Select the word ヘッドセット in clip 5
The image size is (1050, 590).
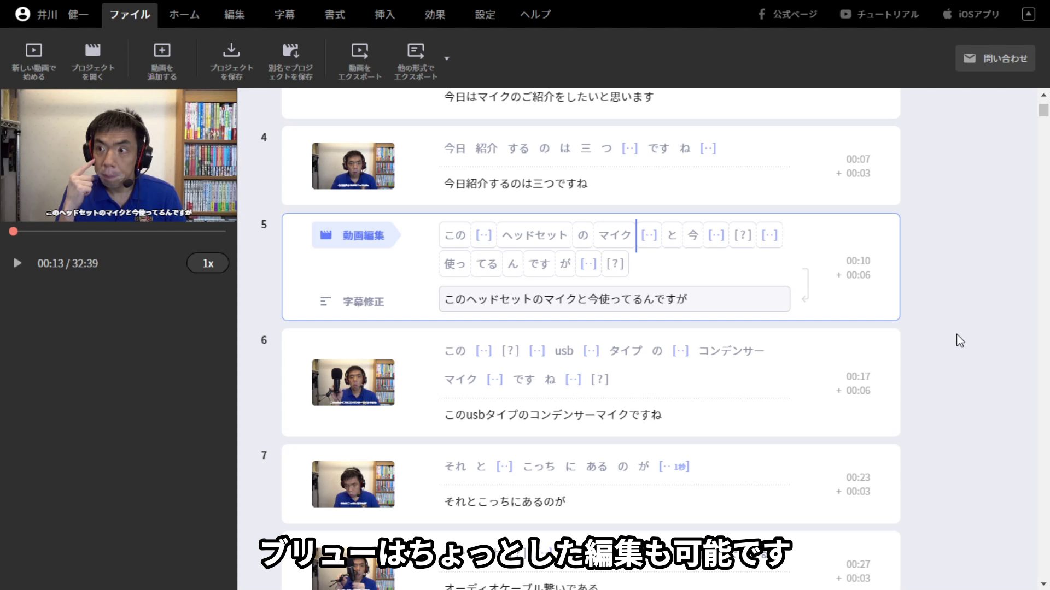535,235
